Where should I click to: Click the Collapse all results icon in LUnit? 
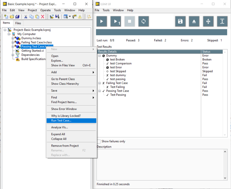point(208,22)
